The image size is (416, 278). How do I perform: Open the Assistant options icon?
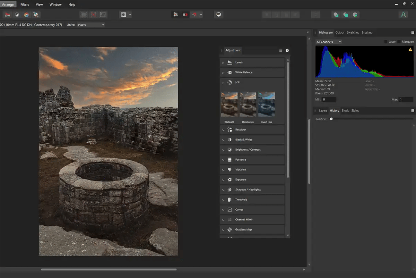[x=218, y=15]
